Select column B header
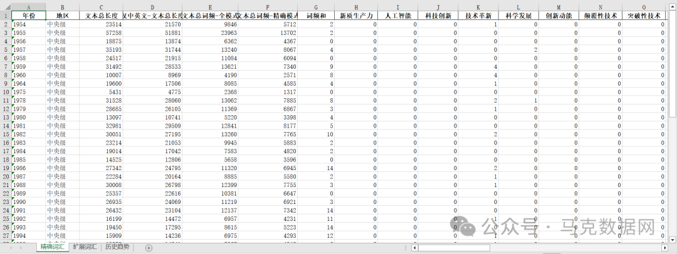 tap(63, 7)
